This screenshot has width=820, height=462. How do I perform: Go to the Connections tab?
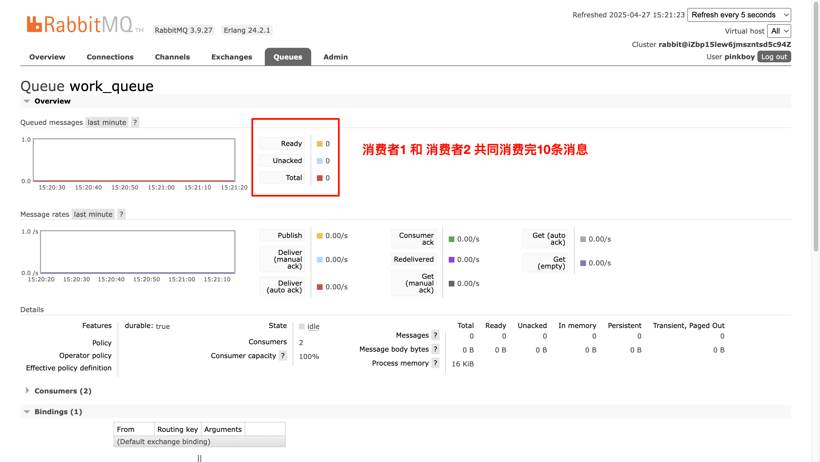click(110, 57)
